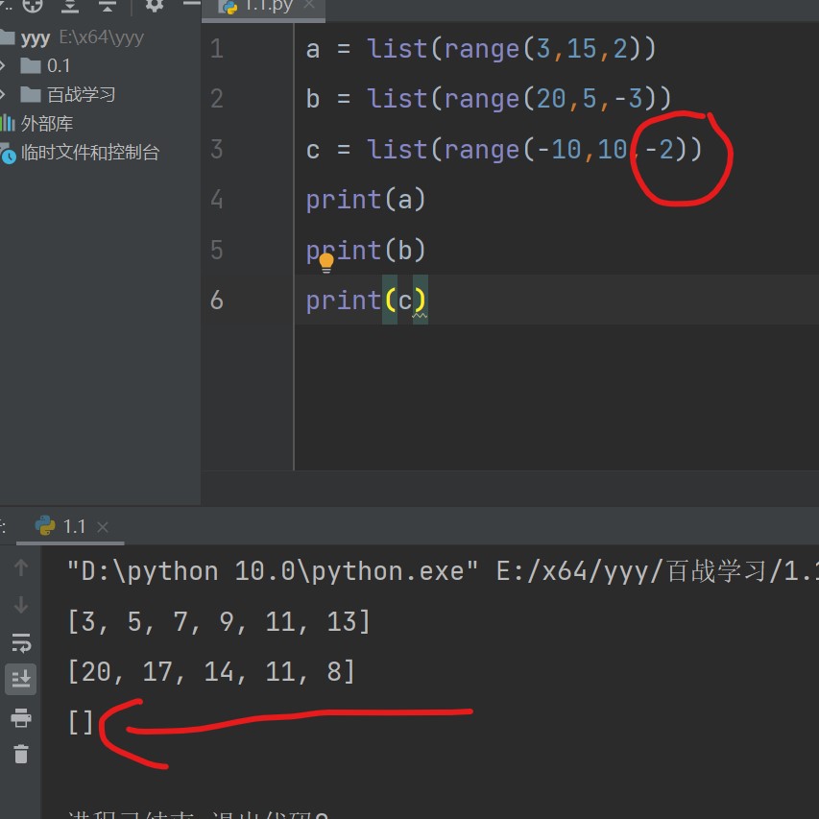
Task: Click the print console output icon
Action: [21, 717]
